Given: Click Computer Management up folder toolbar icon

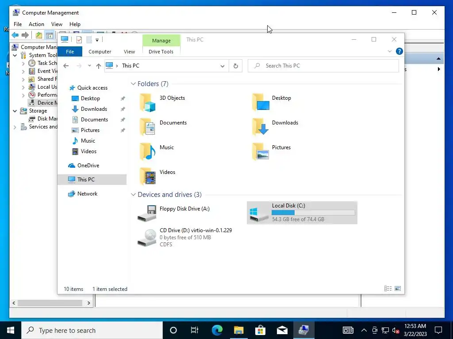Looking at the screenshot, I should click(39, 35).
